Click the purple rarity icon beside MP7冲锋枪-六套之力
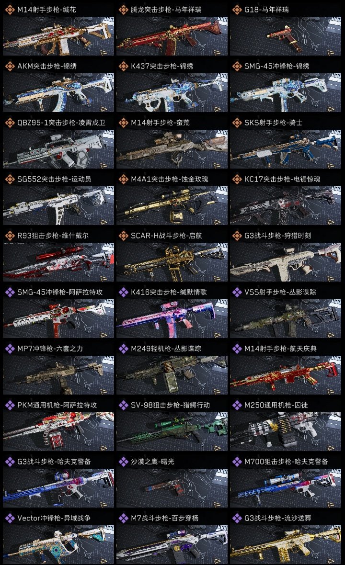This screenshot has height=565, width=345. click(10, 349)
